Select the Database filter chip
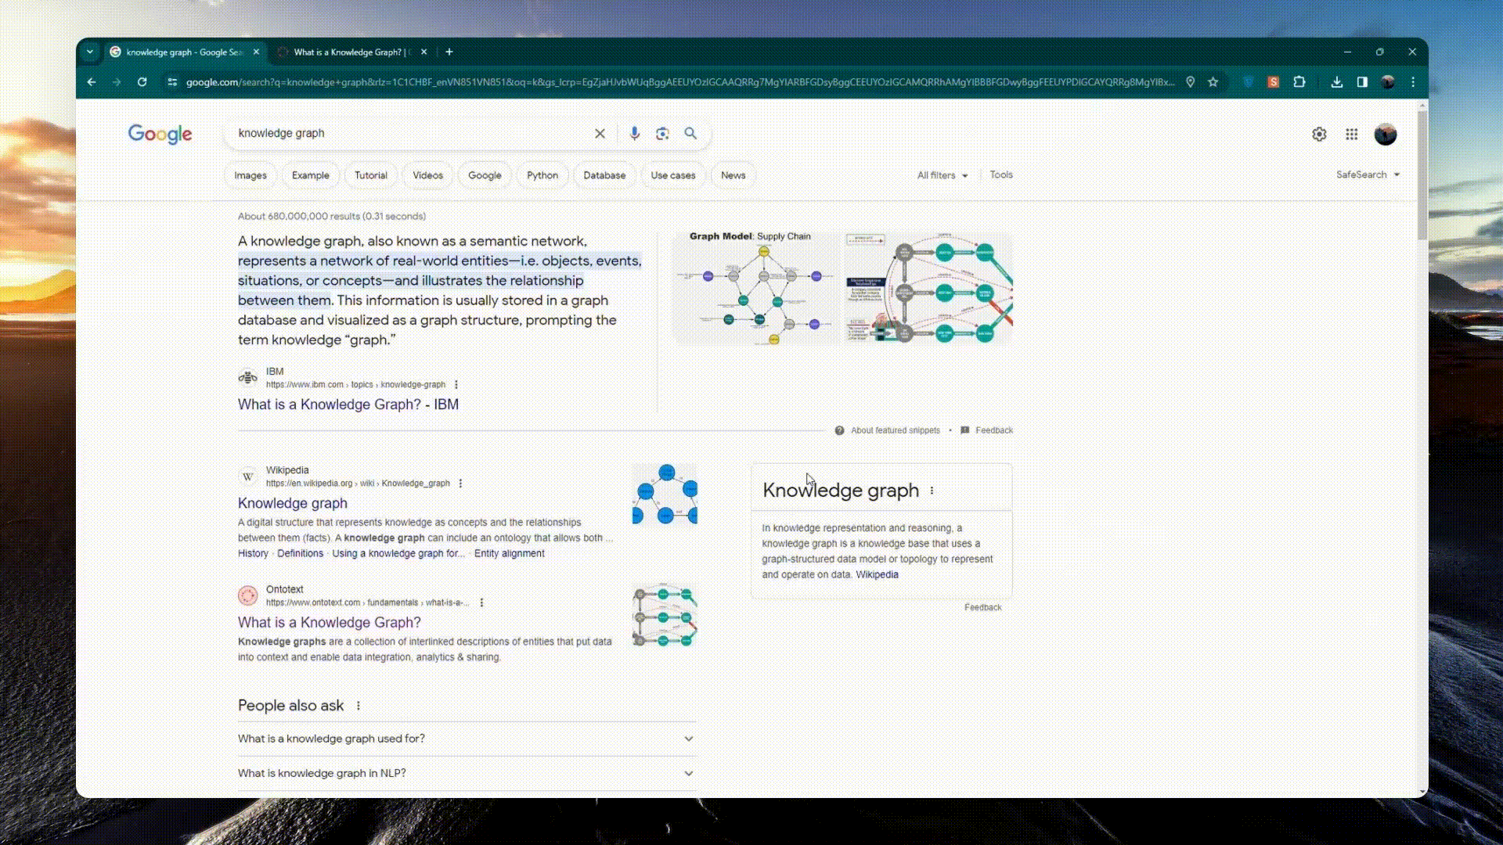1503x845 pixels. click(x=604, y=175)
